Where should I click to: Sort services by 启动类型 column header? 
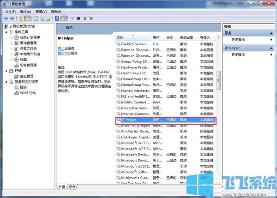(x=187, y=37)
